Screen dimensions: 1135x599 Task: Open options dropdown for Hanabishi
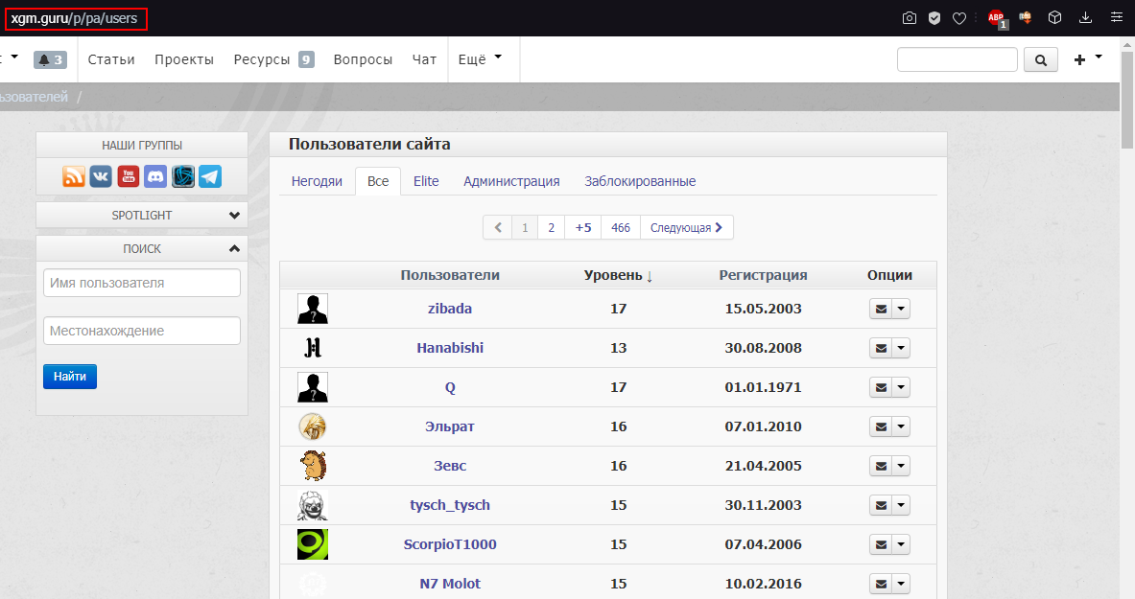click(901, 348)
